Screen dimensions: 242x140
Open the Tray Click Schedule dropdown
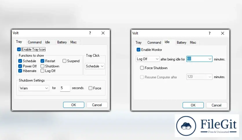click(95, 66)
